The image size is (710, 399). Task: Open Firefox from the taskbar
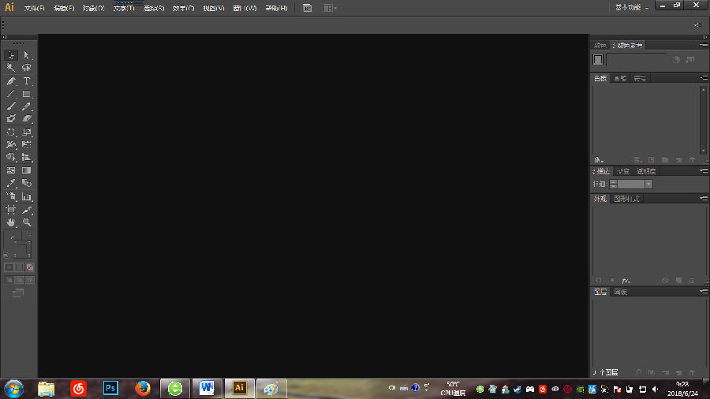click(142, 388)
